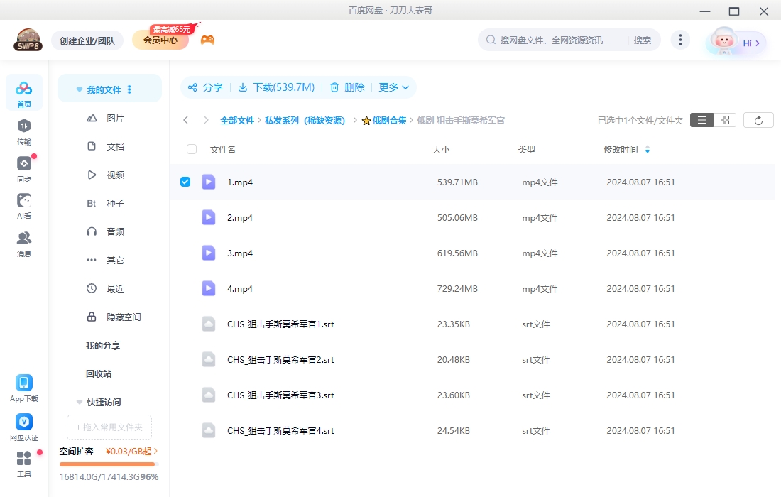The height and width of the screenshot is (497, 781).
Task: Uncheck the selected 1.mp4 file
Action: pyautogui.click(x=185, y=182)
